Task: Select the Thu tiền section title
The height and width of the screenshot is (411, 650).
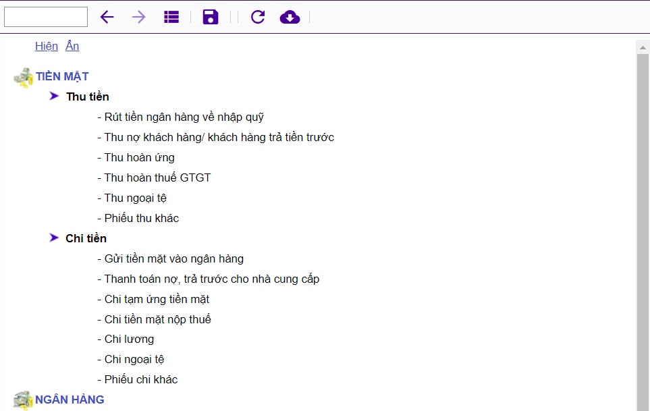Action: (88, 97)
